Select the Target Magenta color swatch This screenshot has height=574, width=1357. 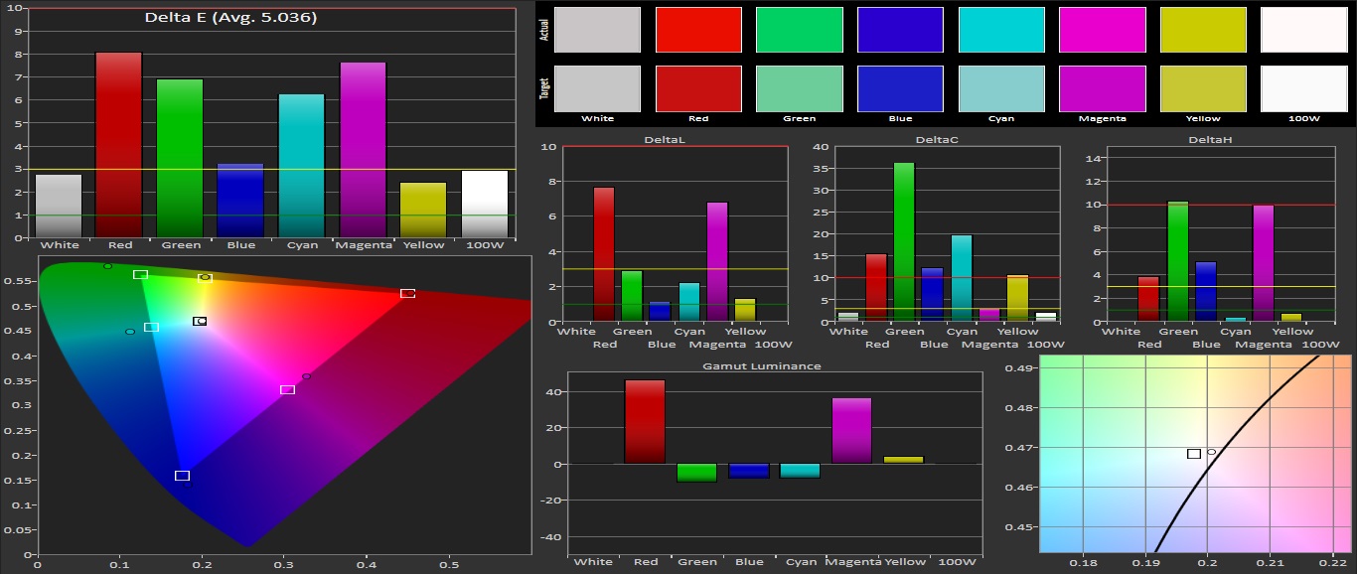(1102, 88)
